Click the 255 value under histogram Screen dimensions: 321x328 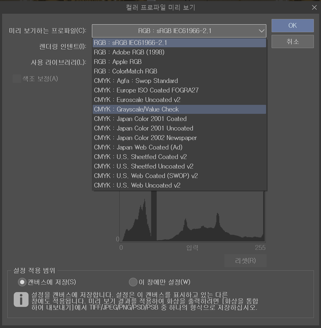(260, 248)
